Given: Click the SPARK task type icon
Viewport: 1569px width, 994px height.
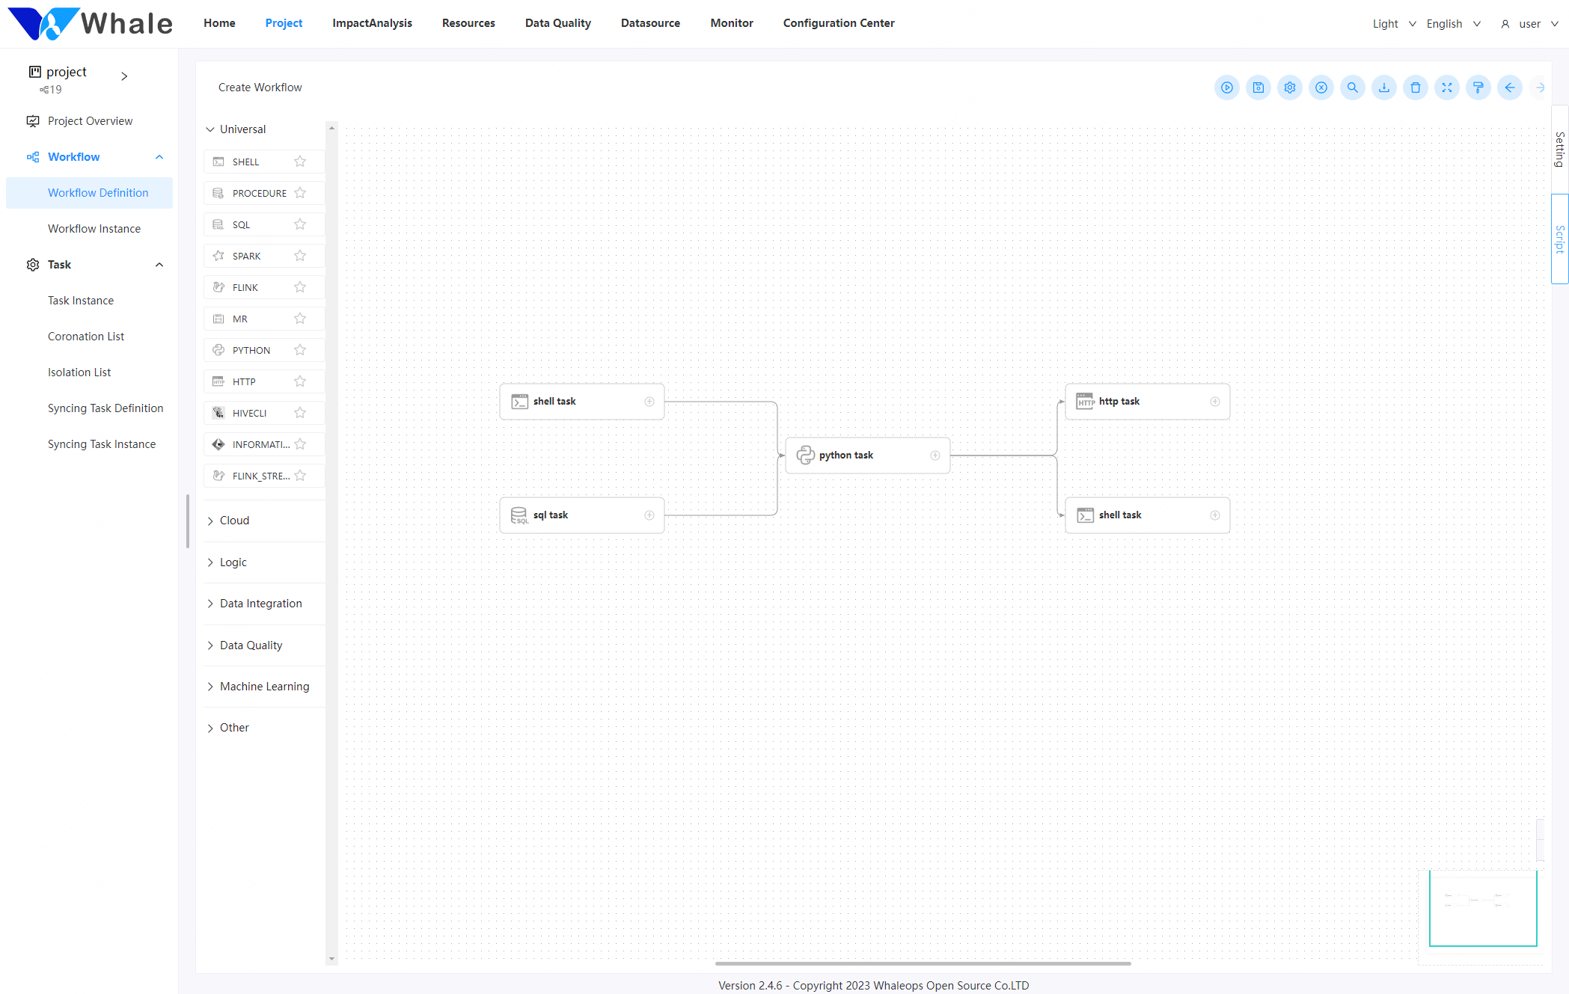Looking at the screenshot, I should (x=218, y=256).
